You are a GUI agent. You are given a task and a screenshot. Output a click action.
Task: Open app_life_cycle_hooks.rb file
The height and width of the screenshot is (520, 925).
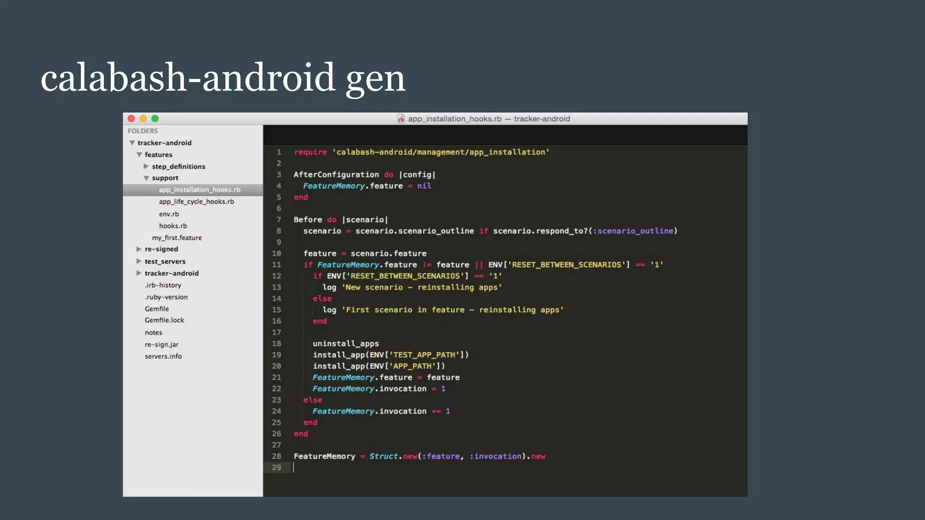[196, 201]
